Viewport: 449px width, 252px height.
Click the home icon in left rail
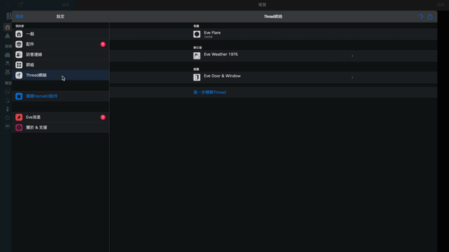7,27
